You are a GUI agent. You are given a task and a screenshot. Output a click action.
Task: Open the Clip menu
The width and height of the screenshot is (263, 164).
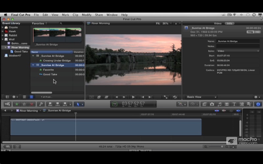coord(75,15)
